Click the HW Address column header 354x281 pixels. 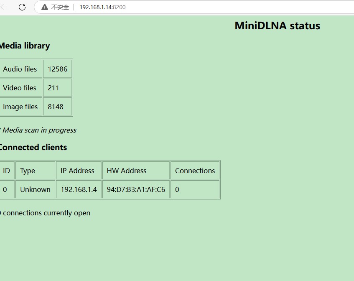(136, 171)
